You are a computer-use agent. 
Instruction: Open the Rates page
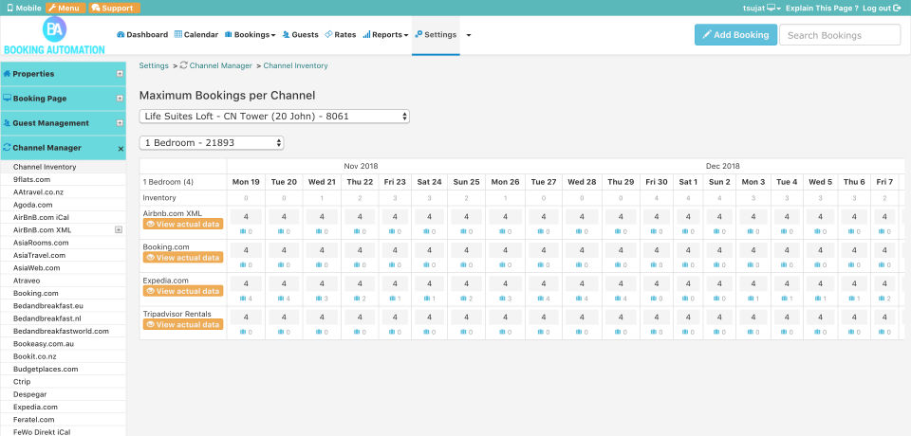click(x=340, y=35)
